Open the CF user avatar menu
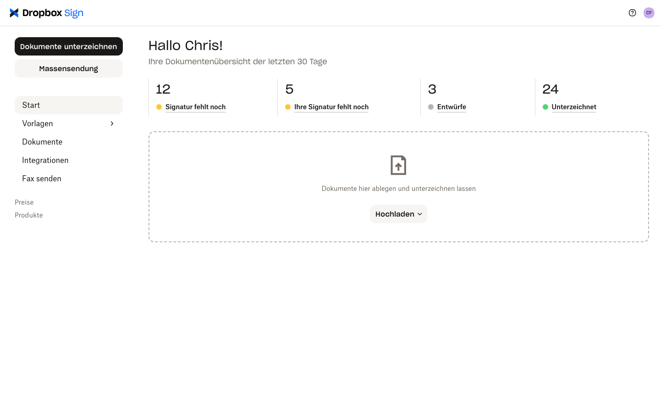This screenshot has height=413, width=660. tap(649, 13)
